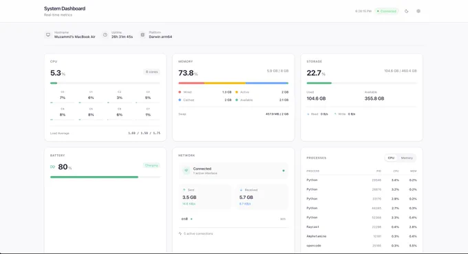Click the monitor icon beside Hostname
The image size is (468, 254).
tap(48, 35)
